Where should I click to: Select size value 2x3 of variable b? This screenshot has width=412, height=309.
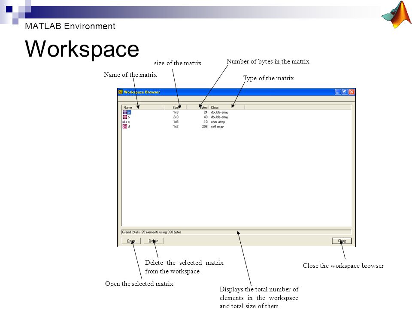pyautogui.click(x=176, y=117)
